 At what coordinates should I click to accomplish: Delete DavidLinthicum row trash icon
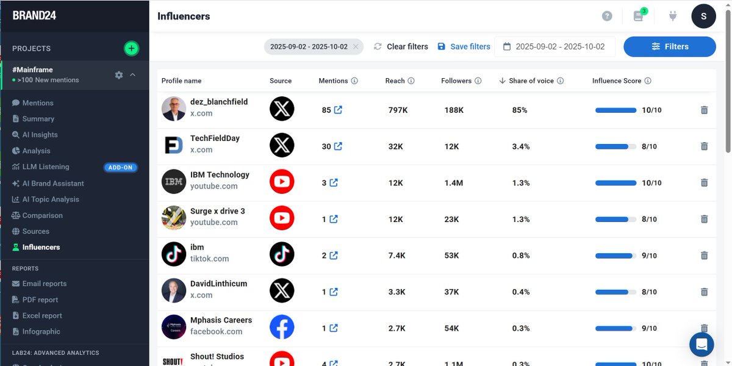[x=704, y=292]
